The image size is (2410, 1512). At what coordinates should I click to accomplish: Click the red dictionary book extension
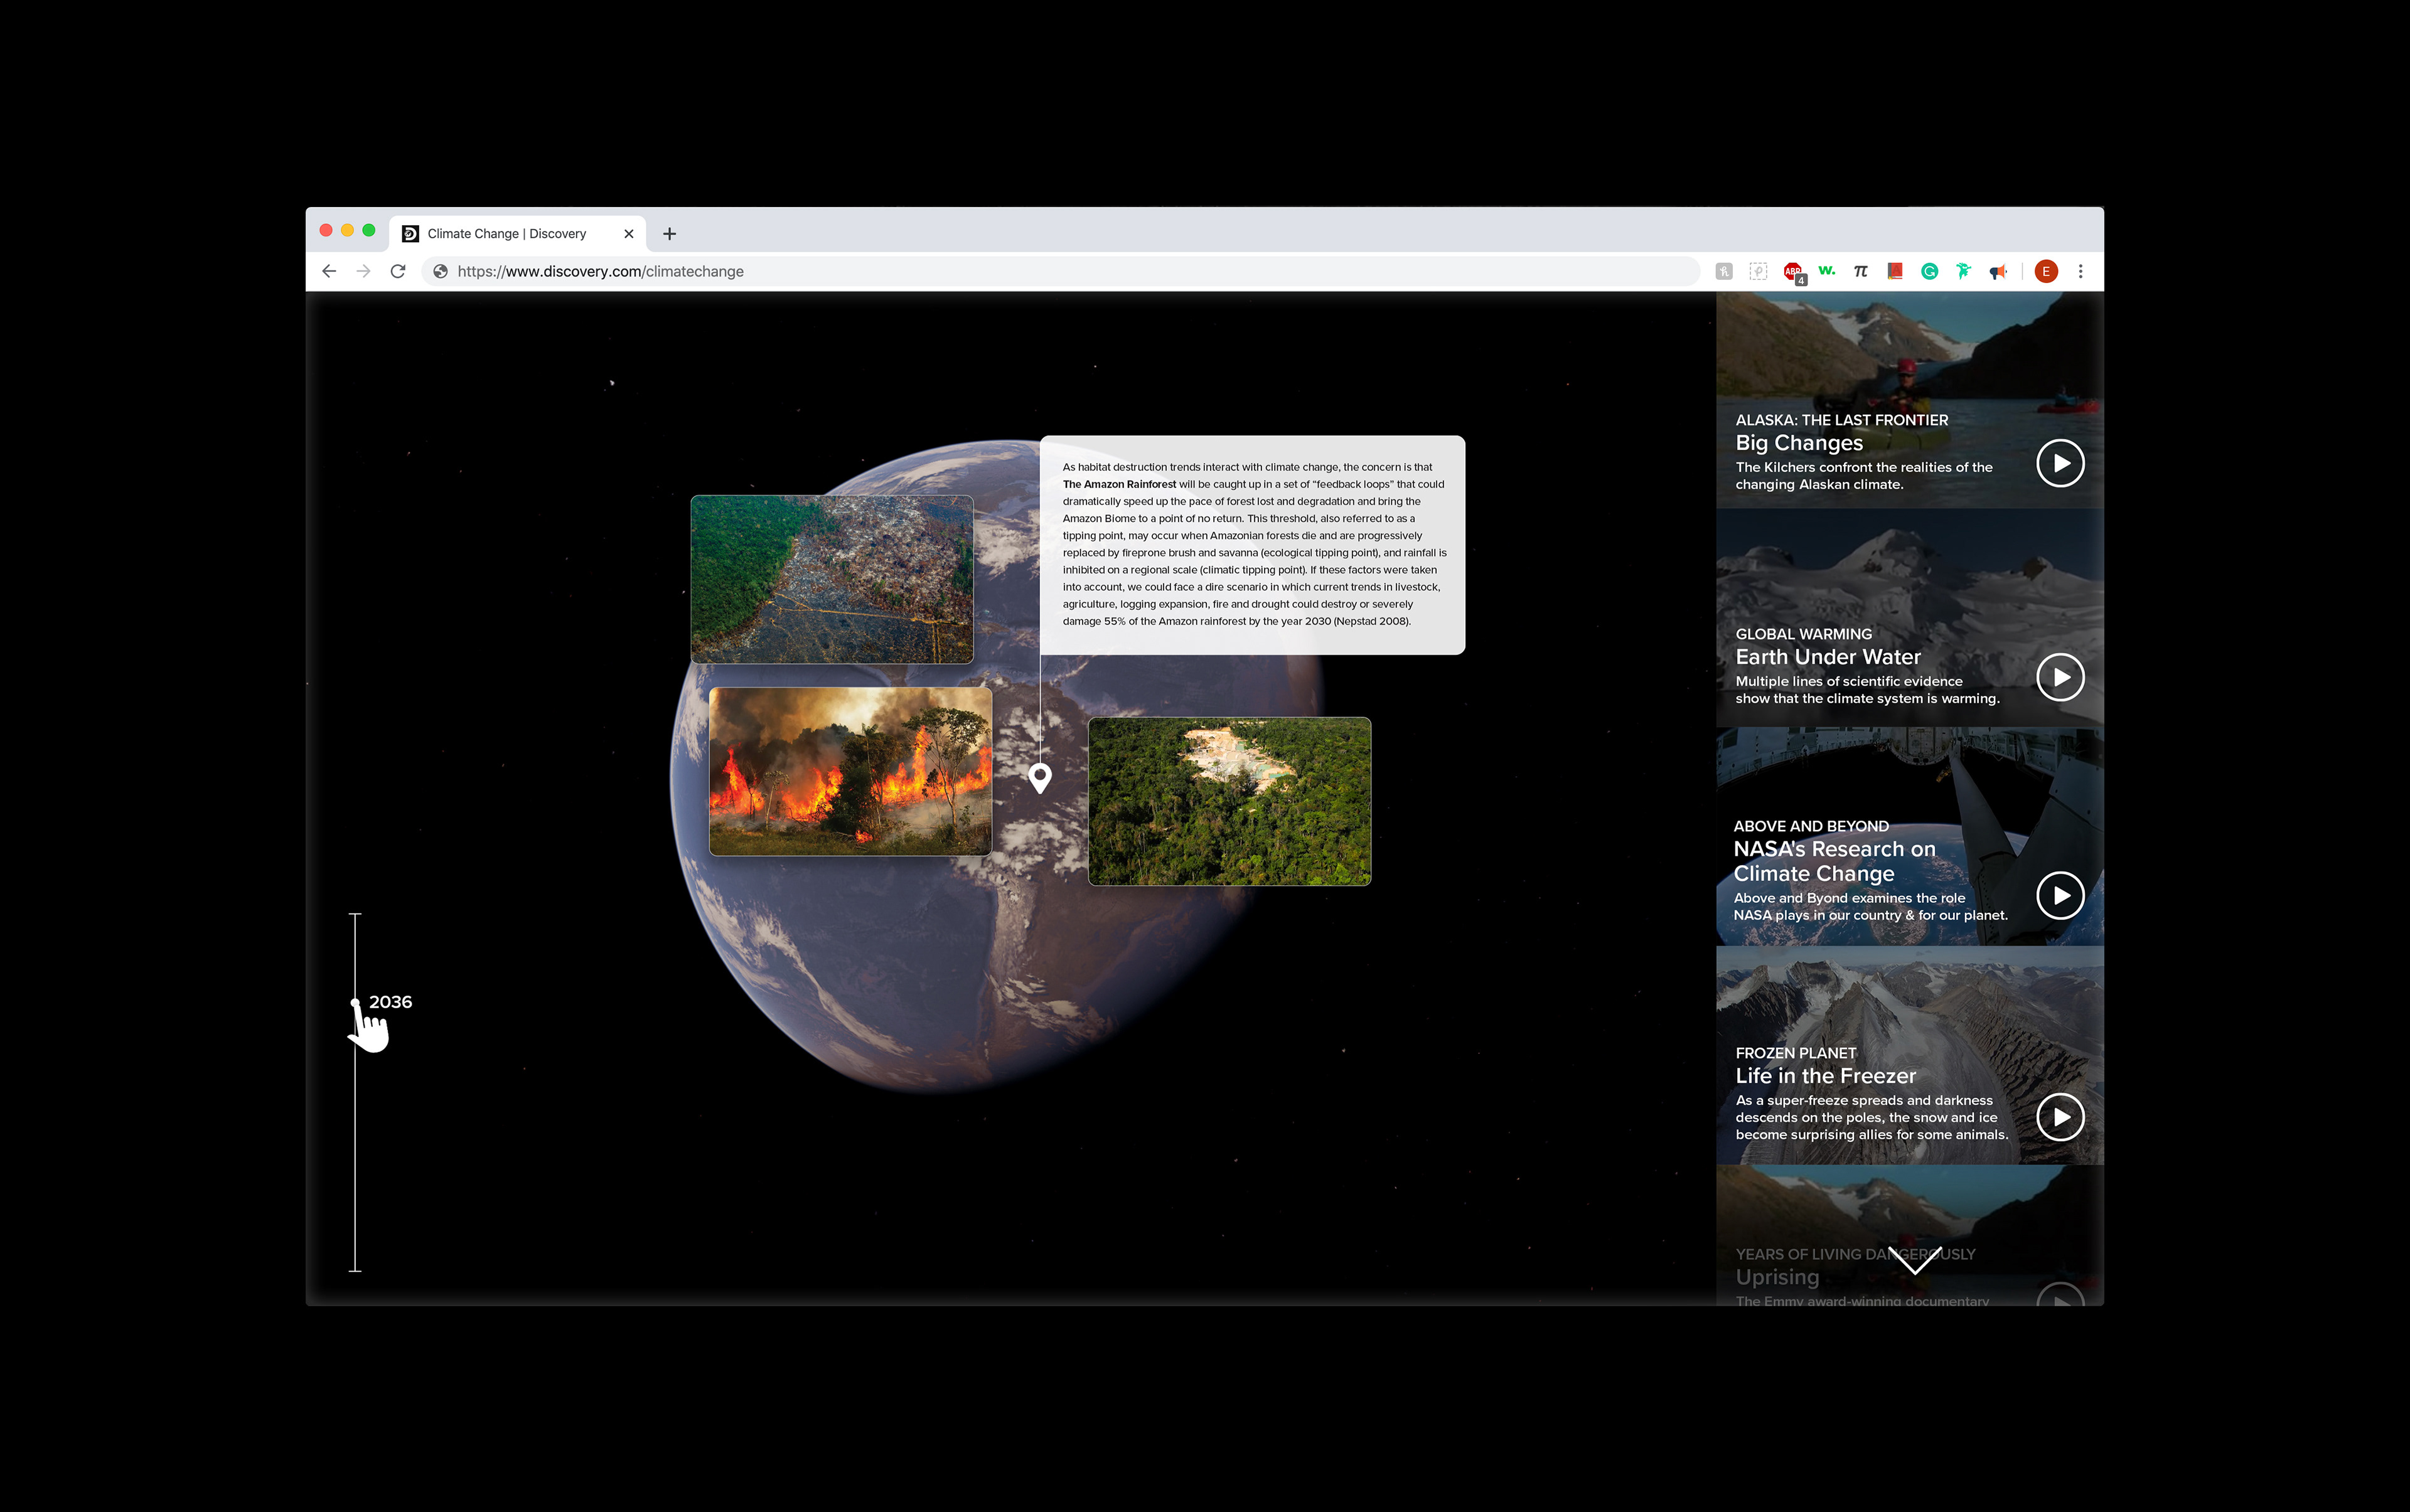coord(1895,271)
